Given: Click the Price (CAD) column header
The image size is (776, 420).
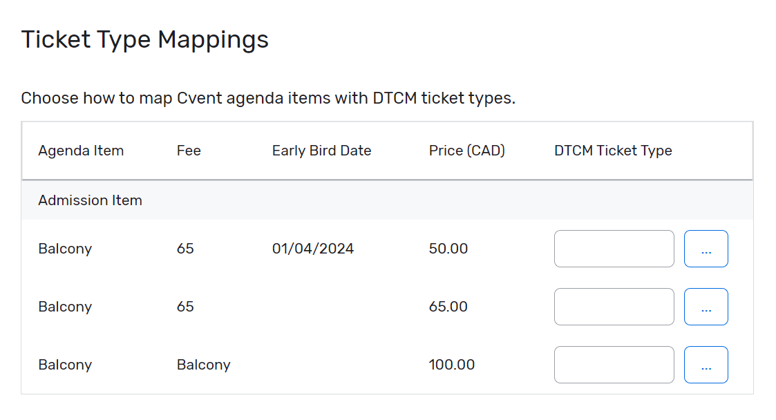Looking at the screenshot, I should coord(466,150).
